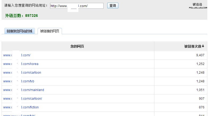Open the /cartoon link without trailing slash
Image resolution: width=210 pixels, height=116 pixels.
(22, 73)
